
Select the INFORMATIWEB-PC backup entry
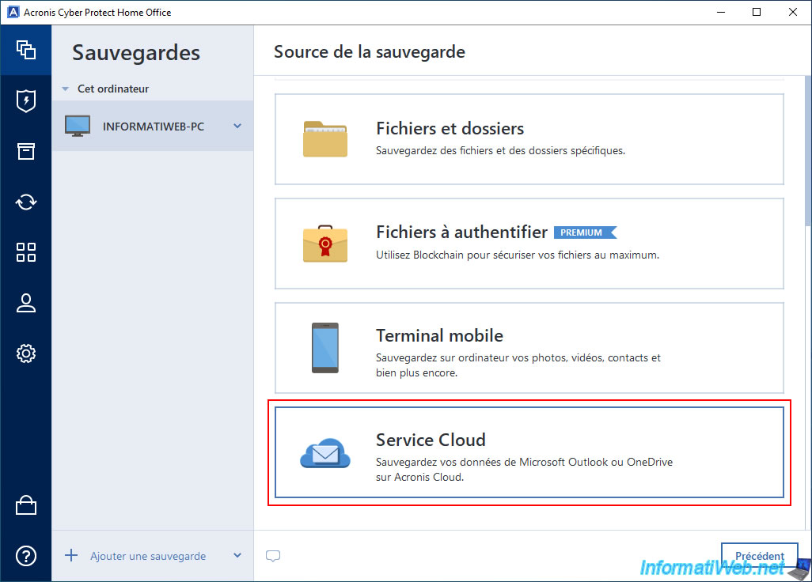pos(153,127)
